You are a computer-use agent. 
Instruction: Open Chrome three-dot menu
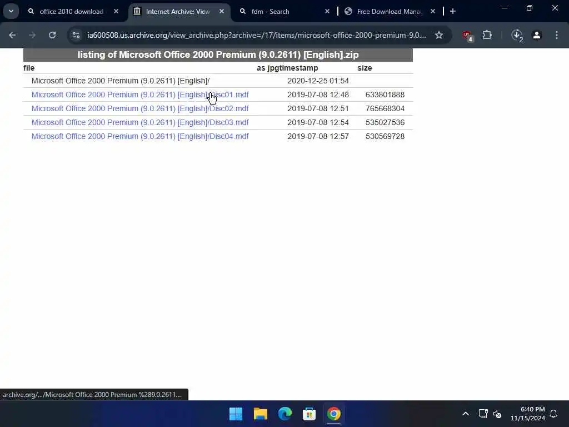point(557,35)
